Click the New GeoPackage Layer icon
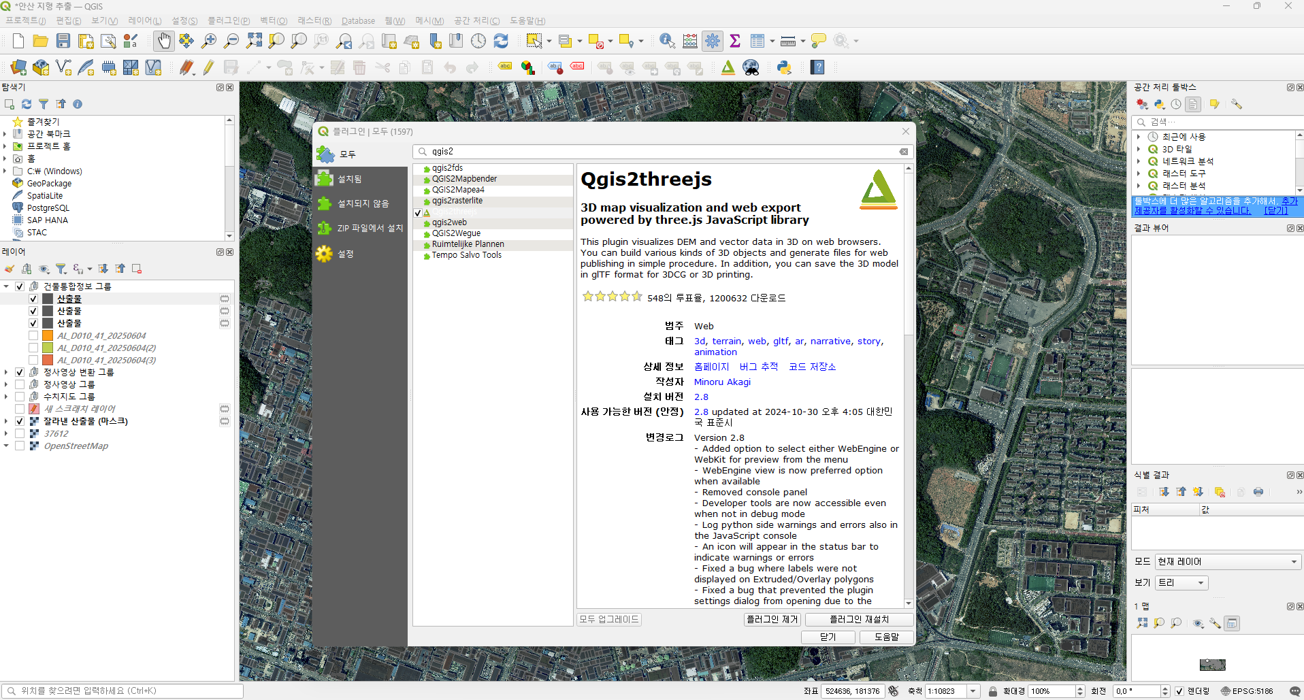 [41, 67]
